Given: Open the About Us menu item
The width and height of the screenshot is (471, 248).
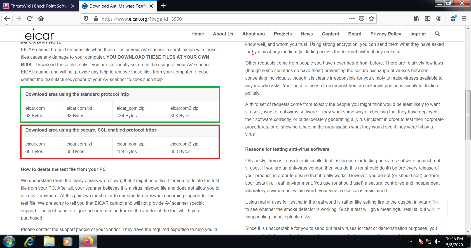Looking at the screenshot, I should [x=223, y=34].
